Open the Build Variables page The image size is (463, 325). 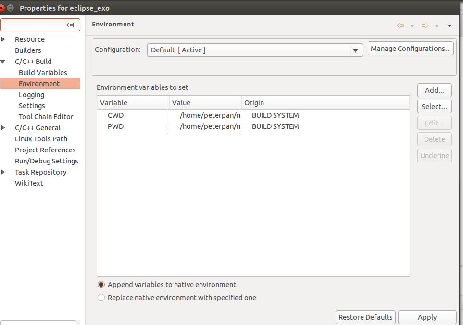coord(43,73)
